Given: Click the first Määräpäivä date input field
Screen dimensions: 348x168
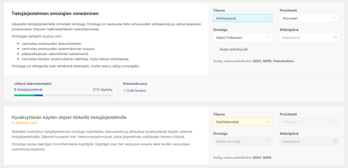Looking at the screenshot, I should (x=309, y=37).
